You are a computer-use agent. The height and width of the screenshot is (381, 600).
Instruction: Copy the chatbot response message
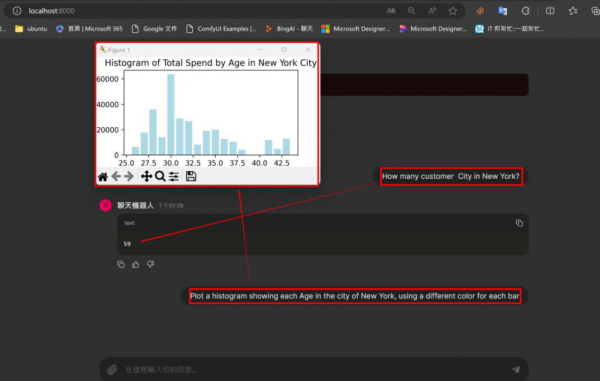(x=121, y=264)
